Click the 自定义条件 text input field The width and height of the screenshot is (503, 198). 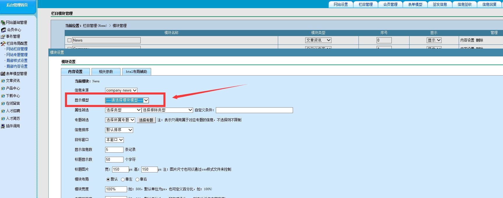pyautogui.click(x=254, y=110)
